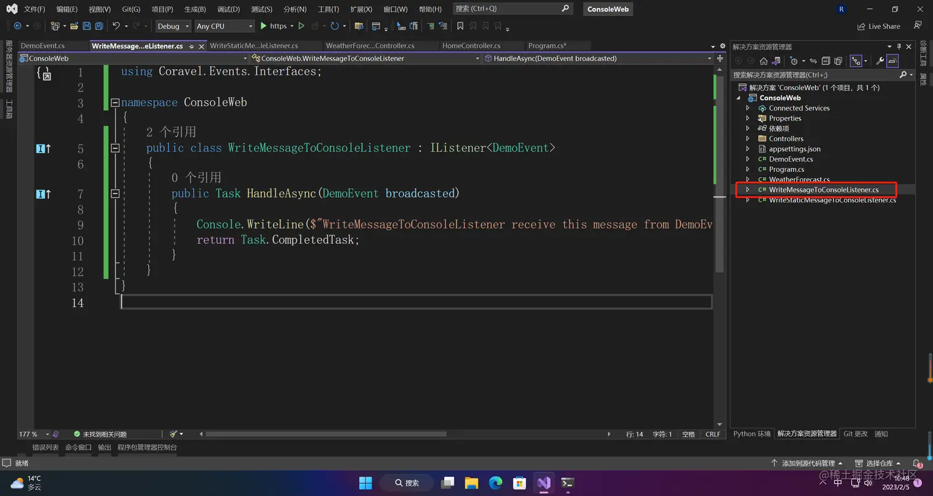Viewport: 933px width, 496px height.
Task: Click the Live Share button label
Action: point(884,27)
